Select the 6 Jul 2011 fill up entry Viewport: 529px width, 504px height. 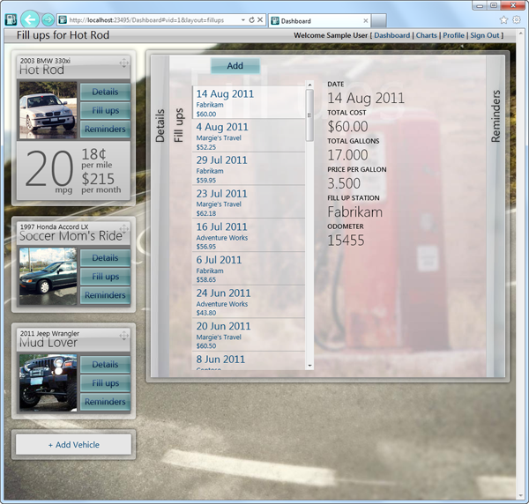[249, 269]
